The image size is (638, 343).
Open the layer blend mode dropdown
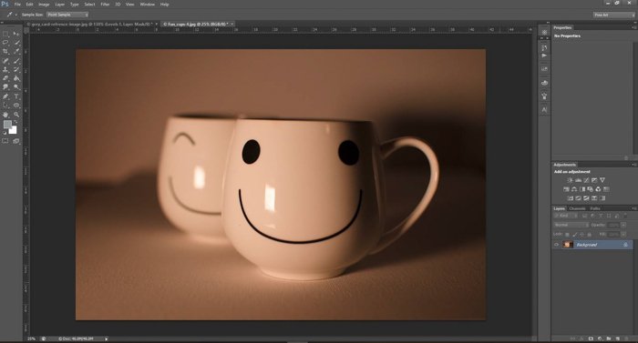tap(571, 225)
